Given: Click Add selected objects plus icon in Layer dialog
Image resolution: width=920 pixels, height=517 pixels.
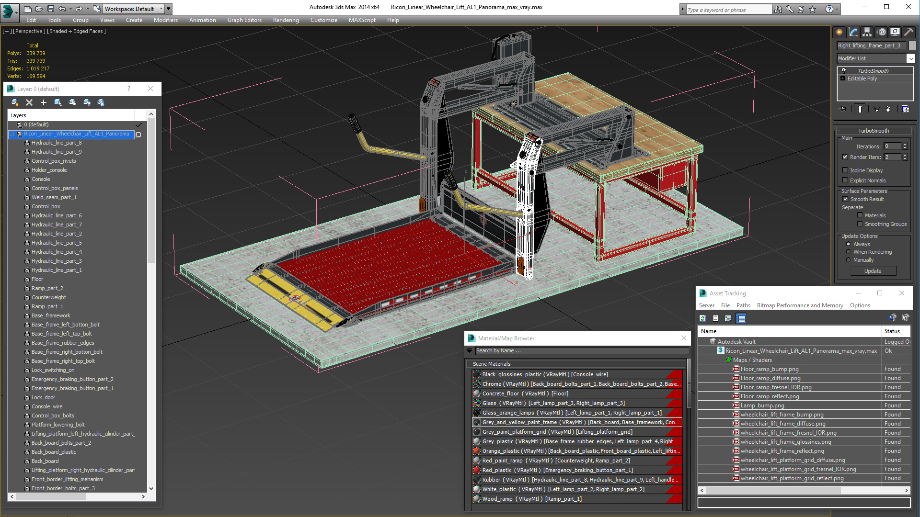Looking at the screenshot, I should click(44, 102).
